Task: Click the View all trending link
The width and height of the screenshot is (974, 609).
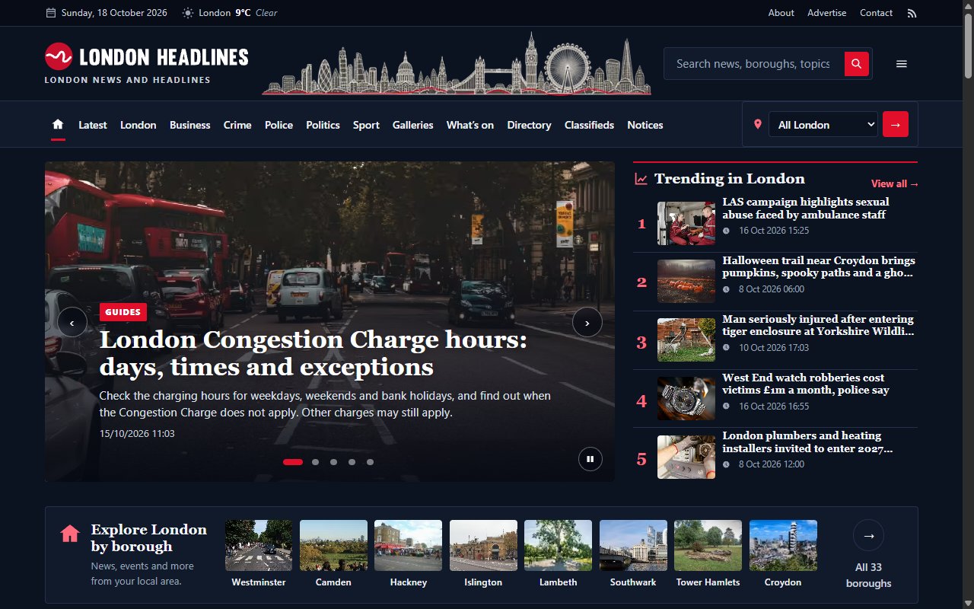Action: pos(895,183)
